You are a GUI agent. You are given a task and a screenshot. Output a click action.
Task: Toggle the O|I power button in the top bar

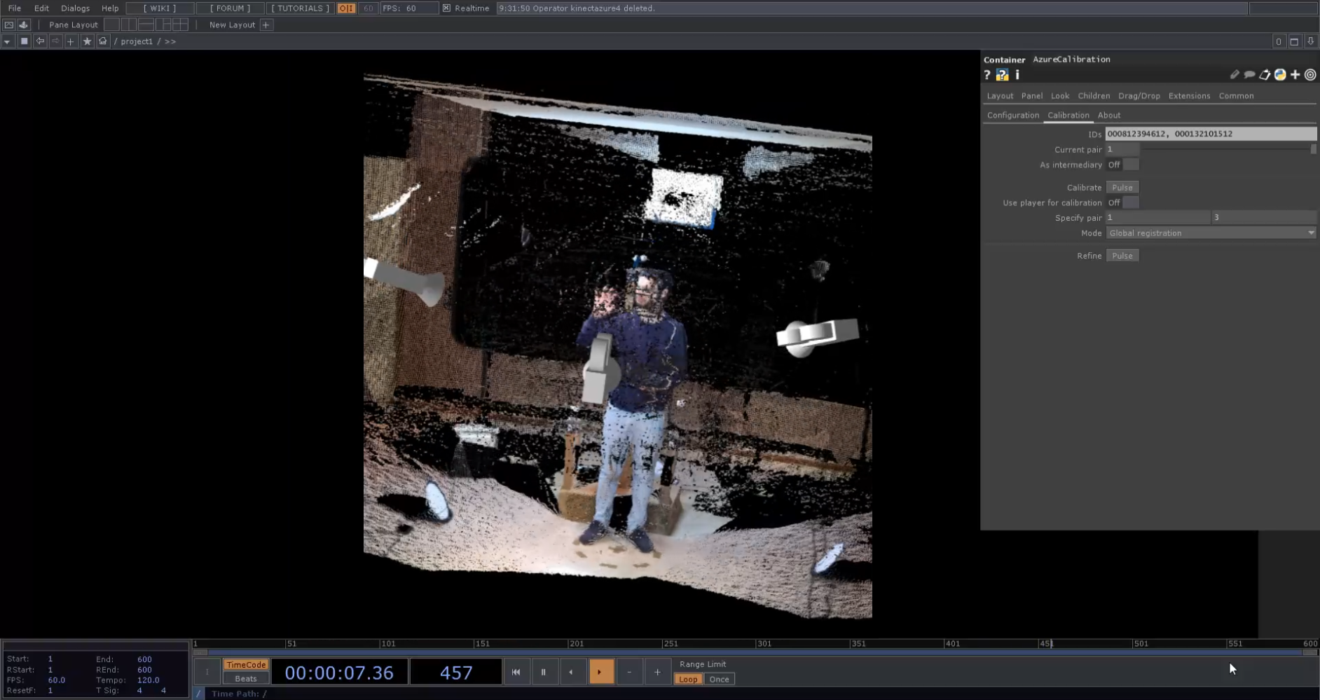point(346,8)
